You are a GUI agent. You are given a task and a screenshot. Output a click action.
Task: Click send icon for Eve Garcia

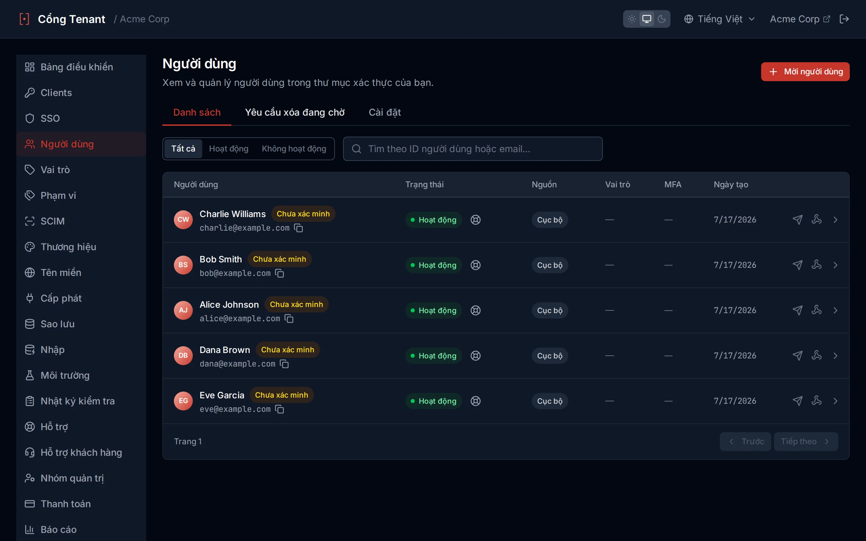797,401
